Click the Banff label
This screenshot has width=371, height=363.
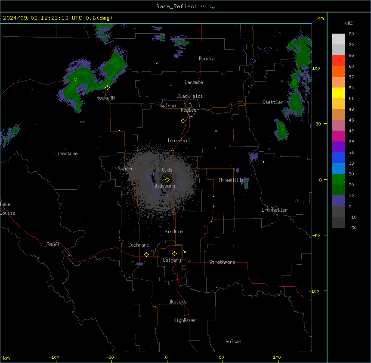(53, 244)
